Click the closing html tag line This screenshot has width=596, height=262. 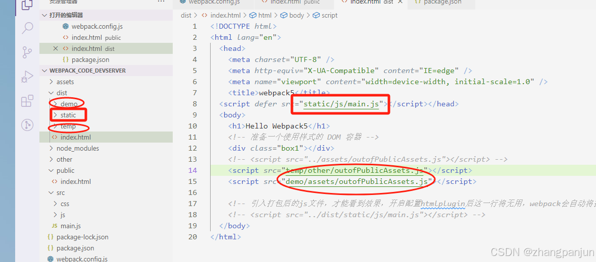point(225,237)
